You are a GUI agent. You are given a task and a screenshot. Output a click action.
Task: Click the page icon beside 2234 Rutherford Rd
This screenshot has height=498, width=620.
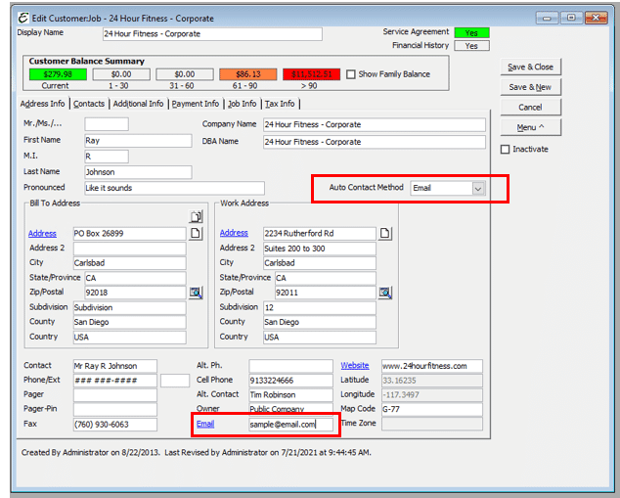coord(385,234)
